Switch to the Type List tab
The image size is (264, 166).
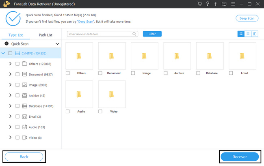click(16, 35)
